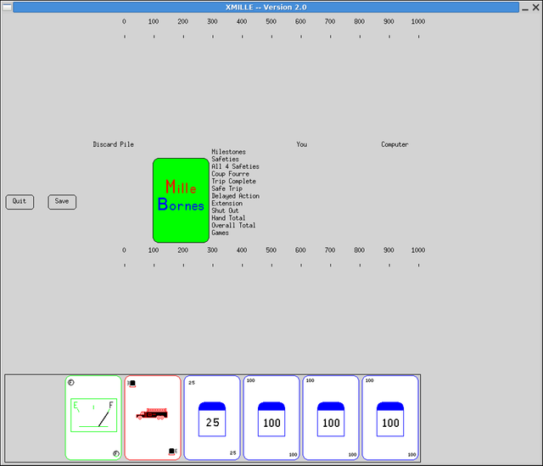543x466 pixels.
Task: Click the Quit button
Action: (20, 202)
